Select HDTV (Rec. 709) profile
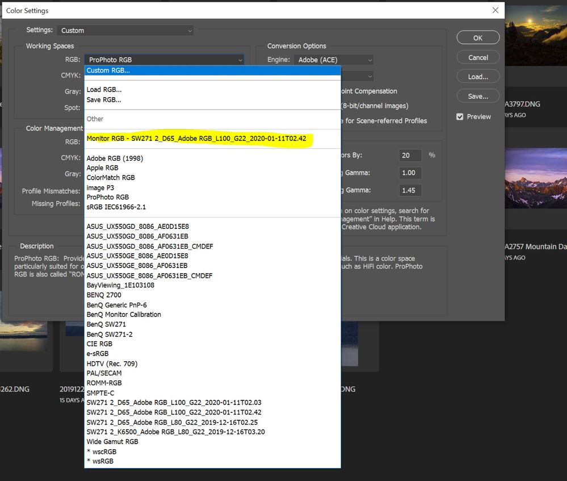 [213, 363]
